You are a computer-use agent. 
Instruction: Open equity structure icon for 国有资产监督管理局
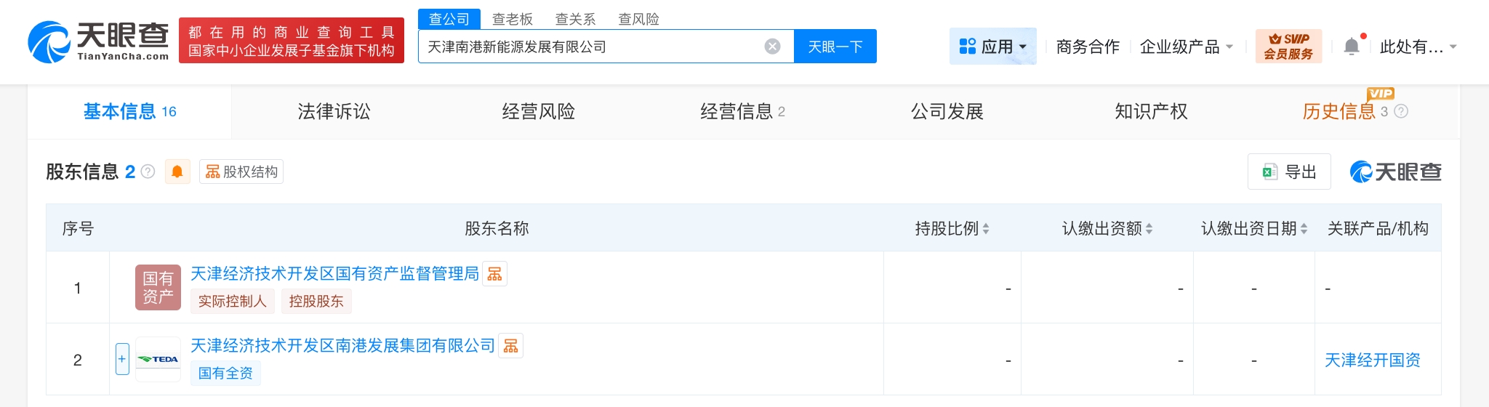494,274
